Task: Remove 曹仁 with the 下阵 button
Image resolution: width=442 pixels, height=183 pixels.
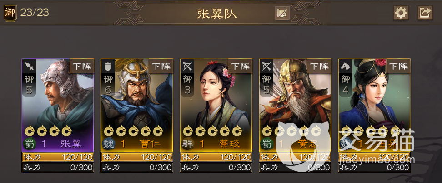Action: coord(161,66)
